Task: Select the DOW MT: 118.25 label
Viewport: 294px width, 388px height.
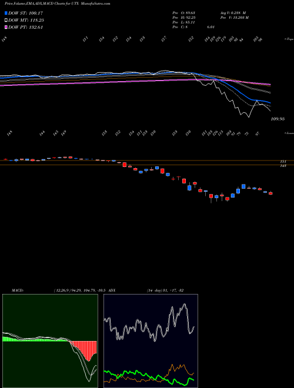Action: (x=26, y=21)
